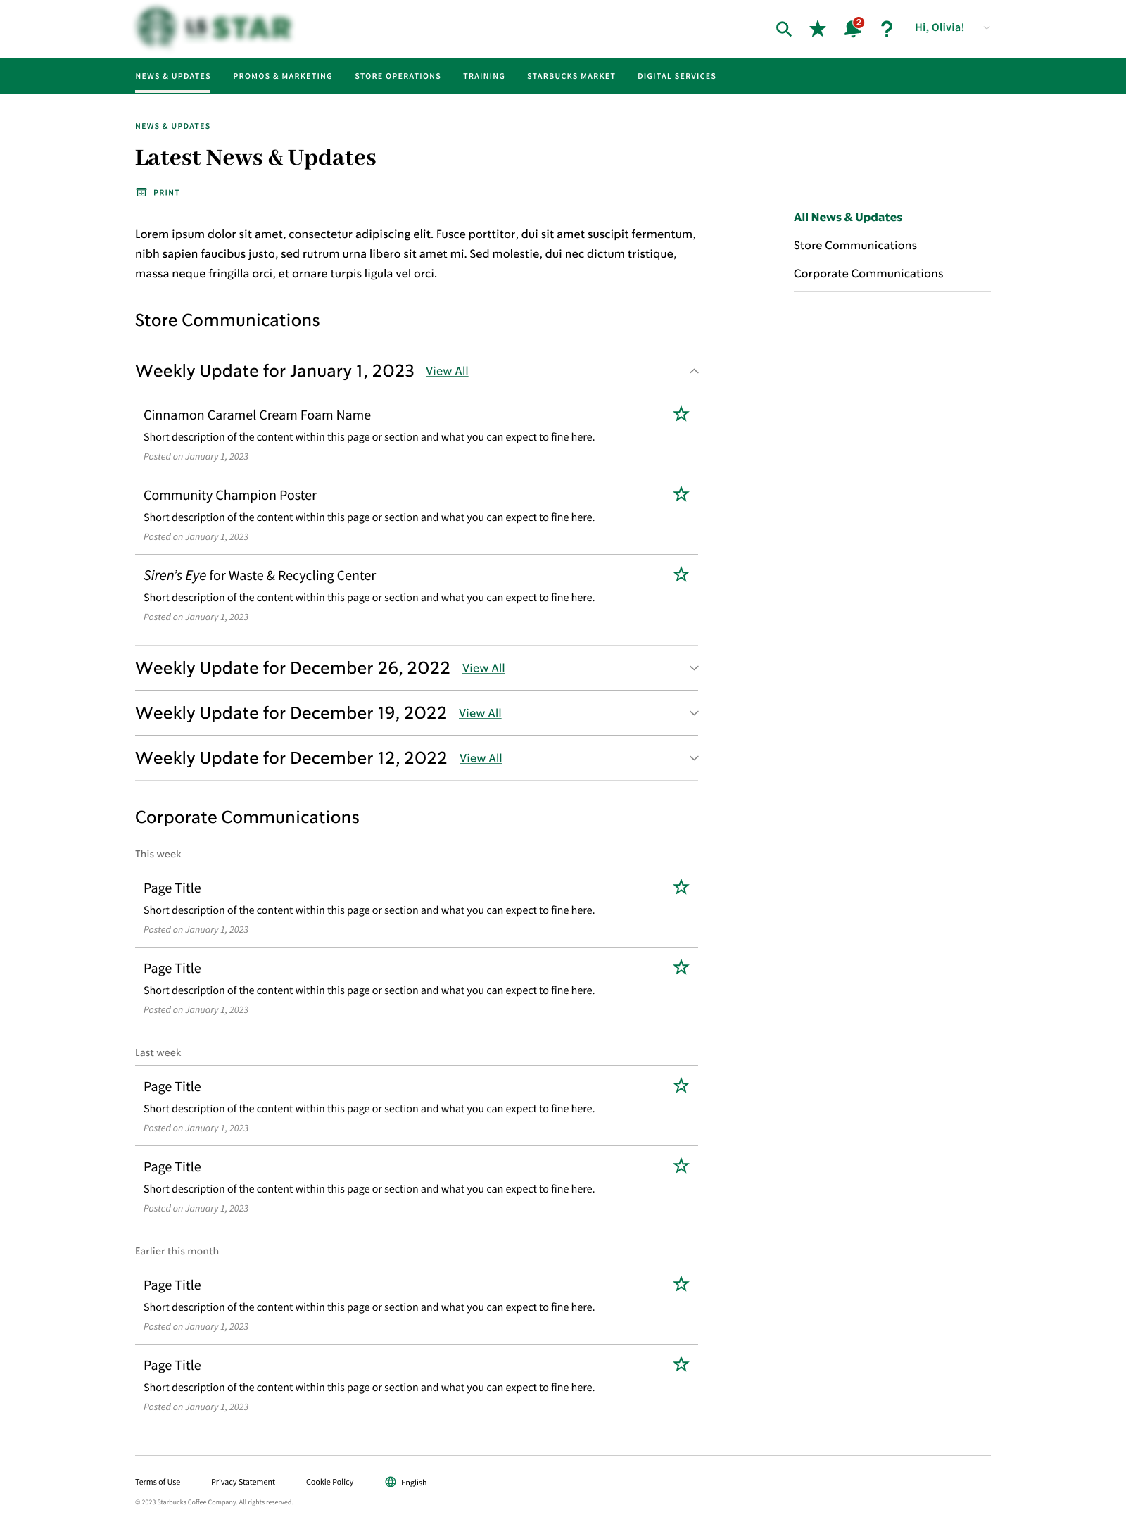Open favorites via the filled star icon
Screen dimensions: 1126x1529
(817, 29)
